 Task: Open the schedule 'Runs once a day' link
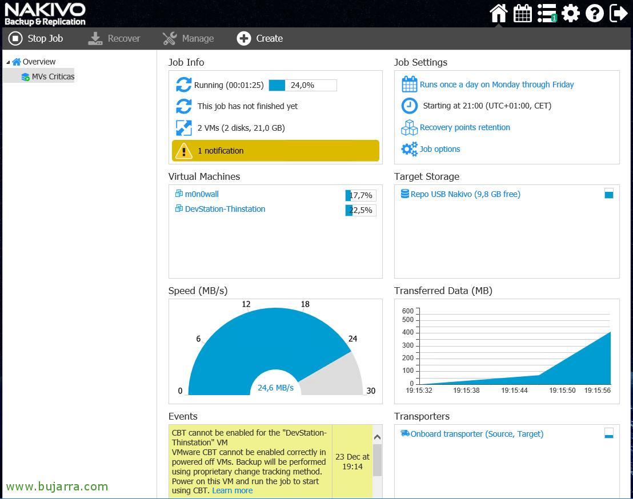pyautogui.click(x=496, y=84)
